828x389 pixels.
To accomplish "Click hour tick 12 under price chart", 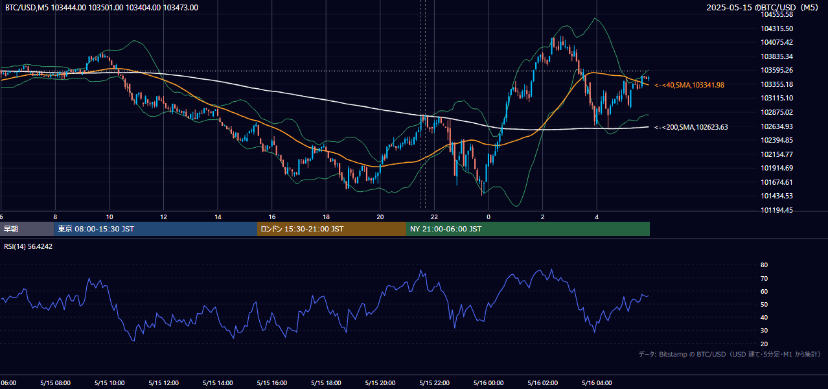I will (164, 217).
